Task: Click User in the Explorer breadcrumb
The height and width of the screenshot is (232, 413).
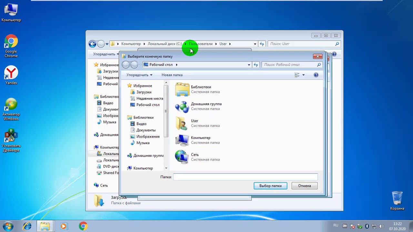Action: click(223, 44)
